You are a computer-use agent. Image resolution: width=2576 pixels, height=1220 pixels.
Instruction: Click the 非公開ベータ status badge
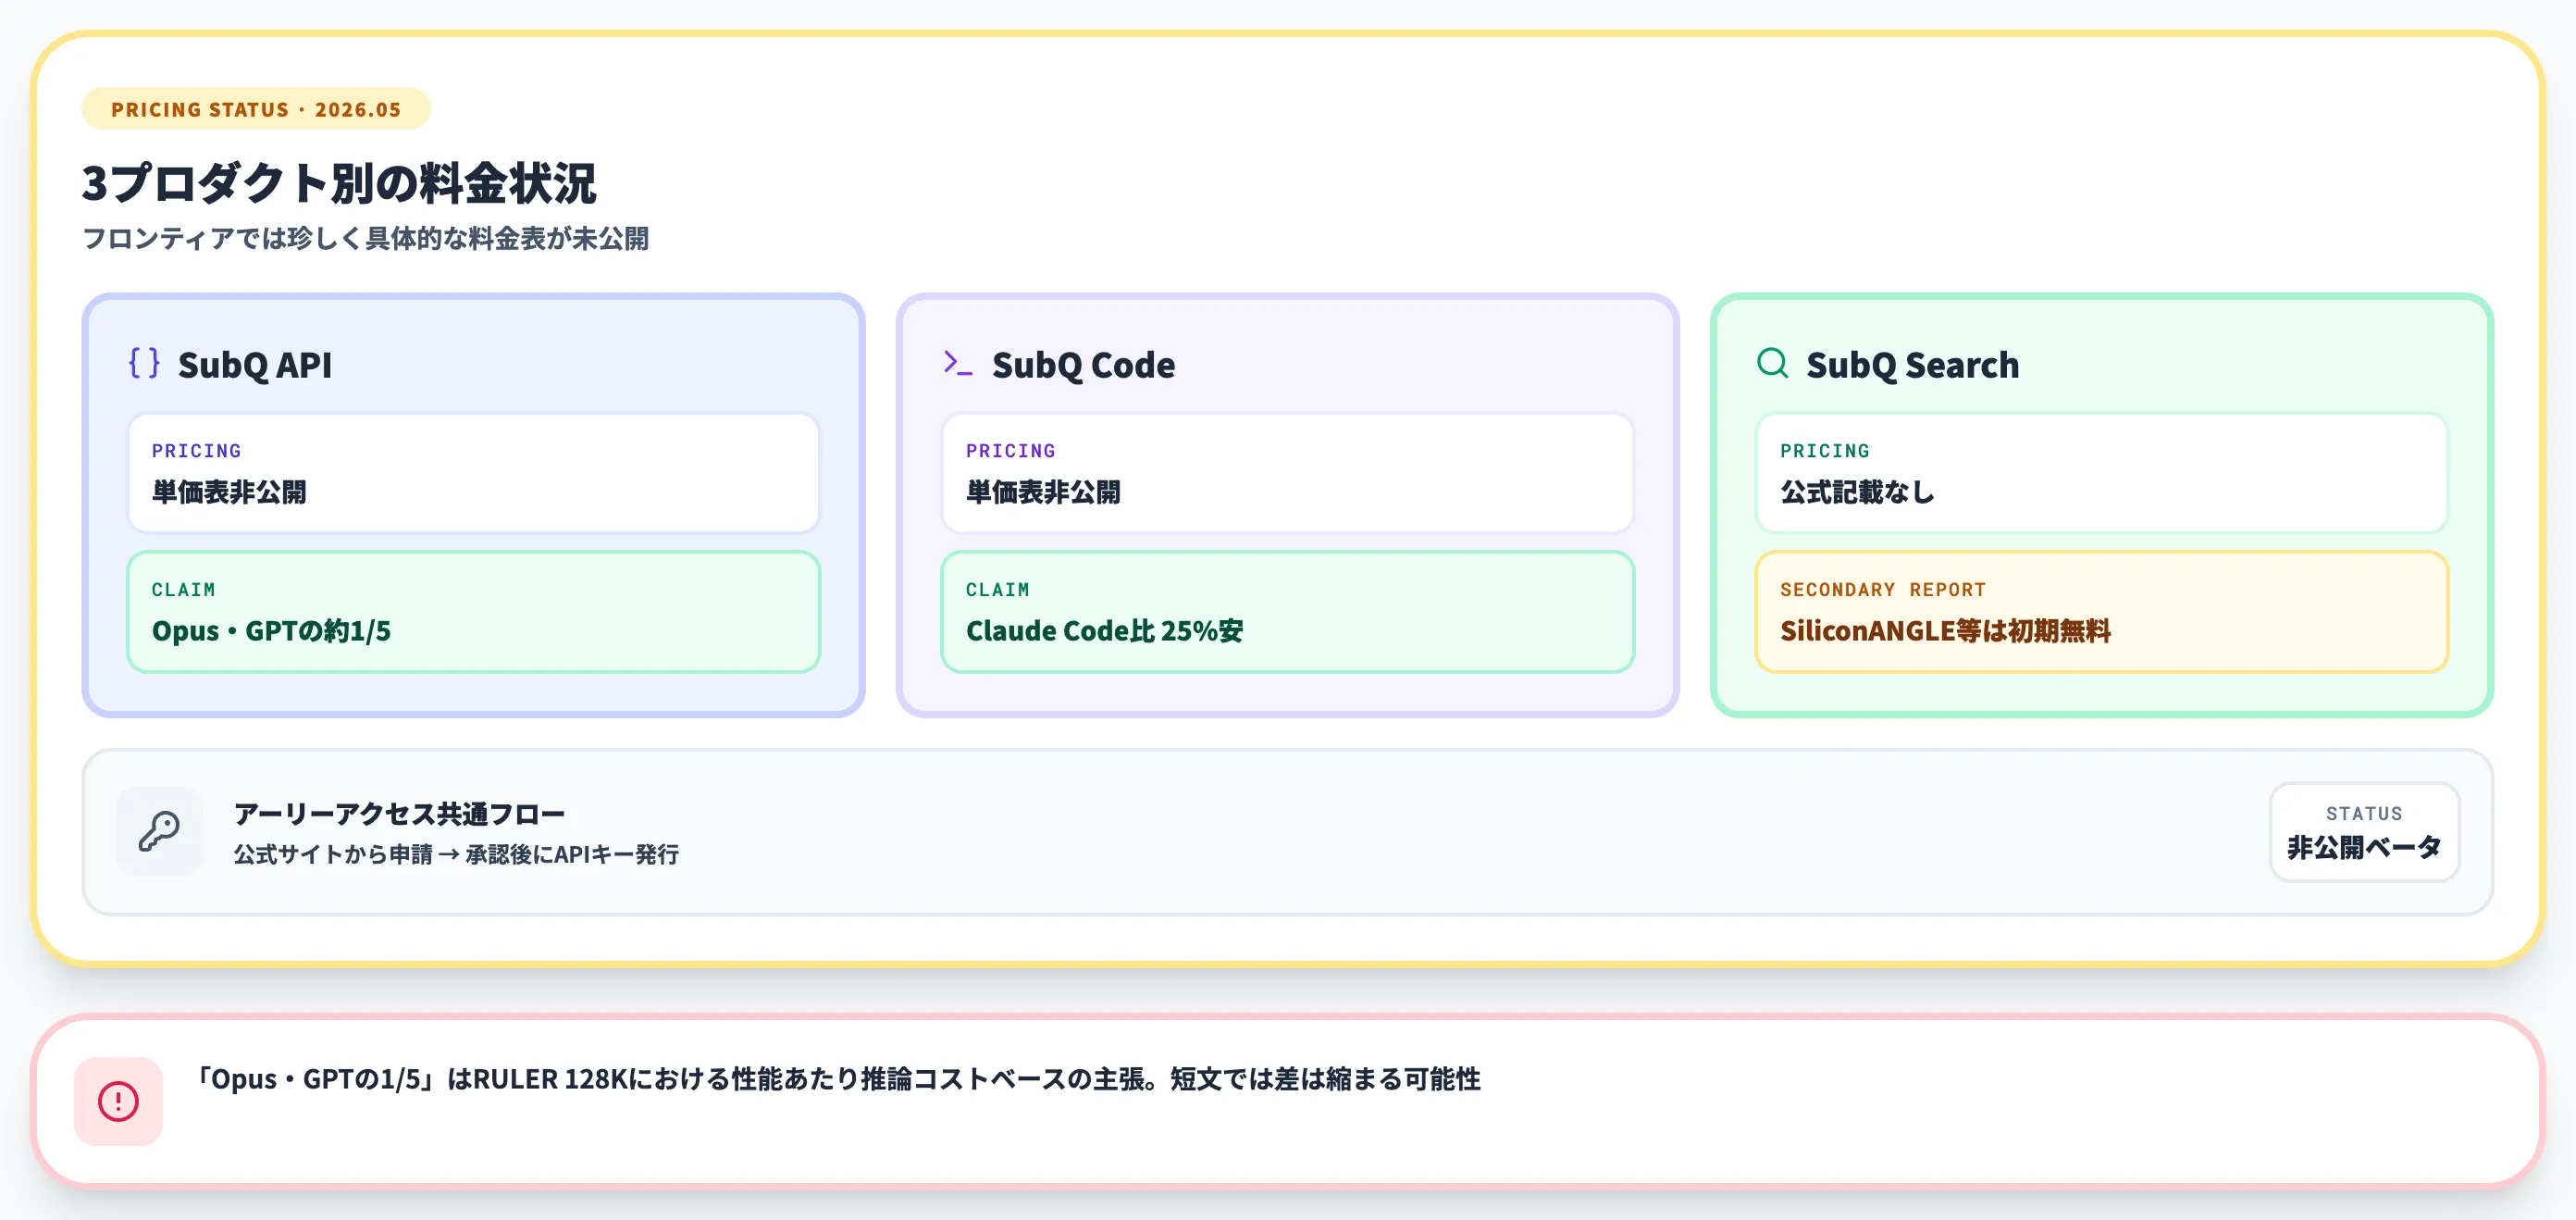[x=2364, y=832]
